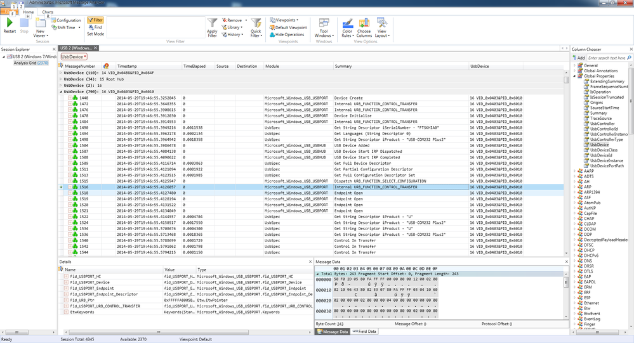Click the green Restart icon
This screenshot has width=634, height=343.
(10, 23)
